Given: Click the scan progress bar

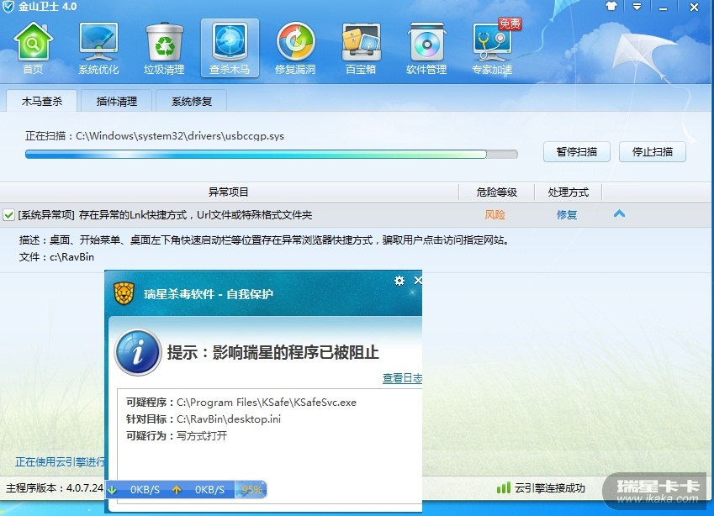Looking at the screenshot, I should click(x=272, y=155).
